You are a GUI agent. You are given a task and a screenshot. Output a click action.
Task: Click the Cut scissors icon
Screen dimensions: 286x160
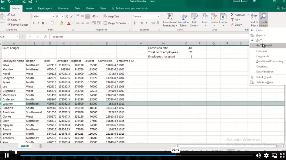pyautogui.click(x=9, y=15)
